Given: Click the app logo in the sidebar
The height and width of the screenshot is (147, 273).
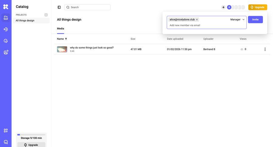Looking at the screenshot, I should click(x=6, y=7).
